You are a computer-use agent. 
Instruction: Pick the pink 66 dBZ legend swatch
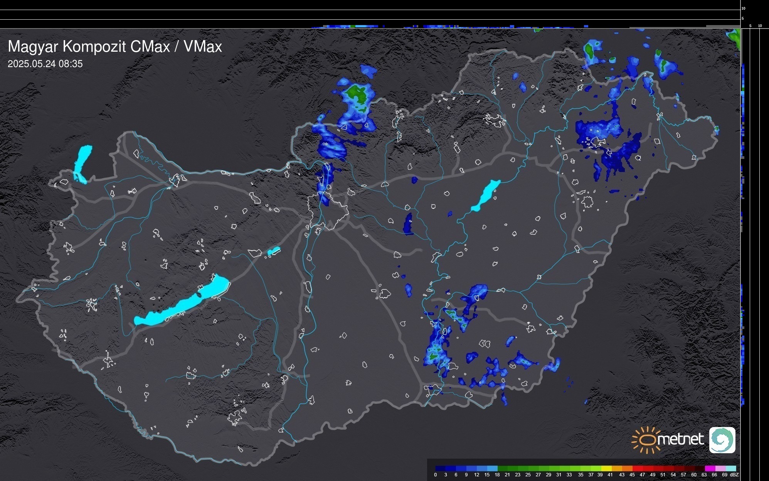720,468
